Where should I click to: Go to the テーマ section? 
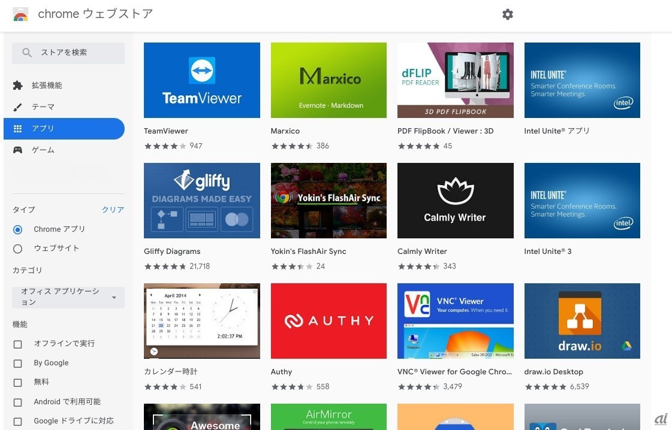pyautogui.click(x=64, y=107)
